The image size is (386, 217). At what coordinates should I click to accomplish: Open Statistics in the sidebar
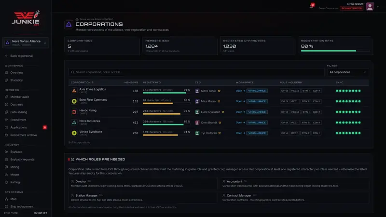[x=16, y=80]
